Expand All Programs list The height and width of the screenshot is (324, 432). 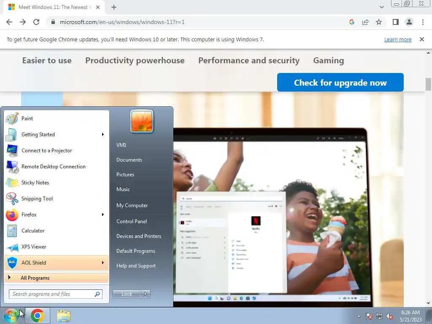click(57, 278)
